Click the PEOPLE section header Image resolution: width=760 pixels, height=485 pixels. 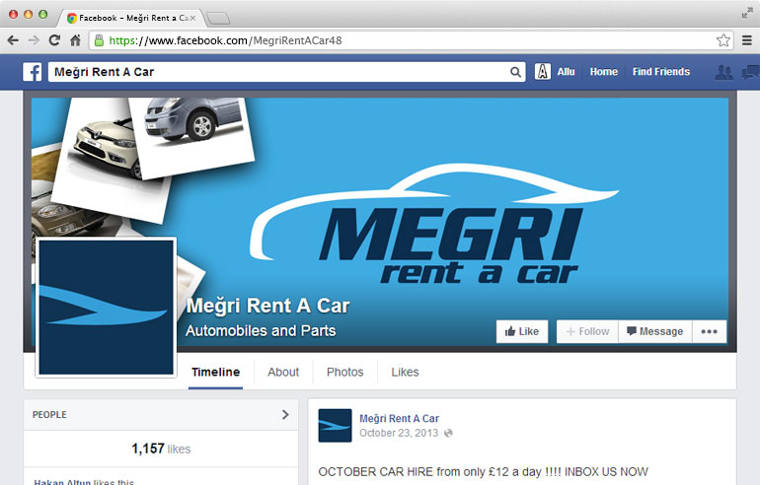click(x=161, y=415)
